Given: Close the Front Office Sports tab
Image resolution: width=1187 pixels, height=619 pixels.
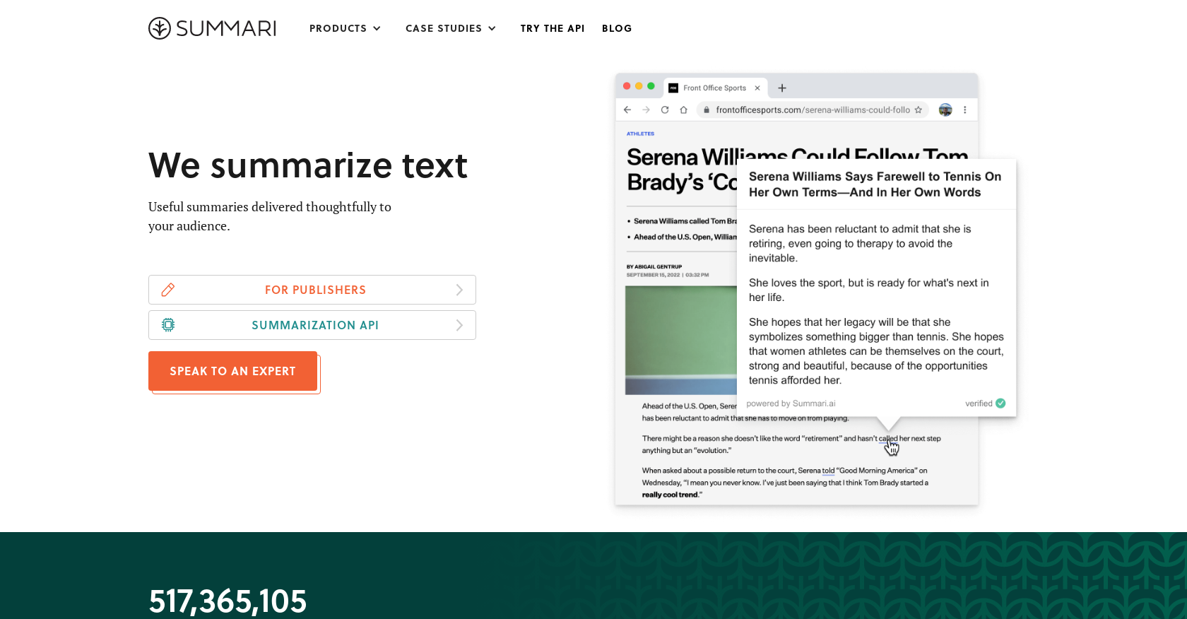Looking at the screenshot, I should tap(757, 88).
